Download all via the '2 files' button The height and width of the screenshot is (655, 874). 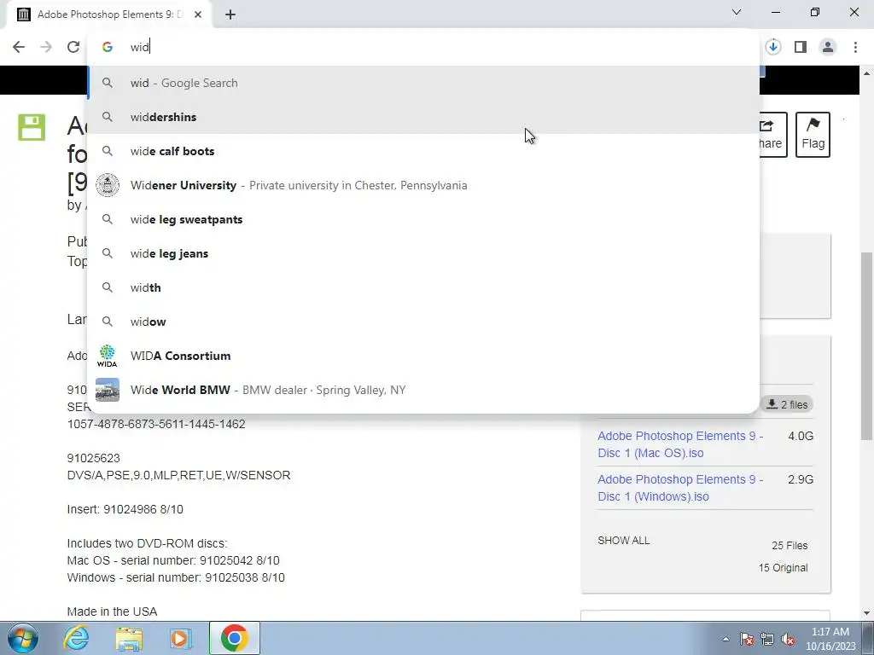click(787, 404)
